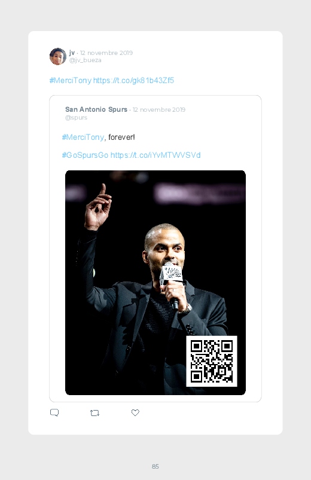Screen dimensions: 311x480
Task: Open #MerciTony hashtag in the Spurs quoted tweet
Action: 83,137
